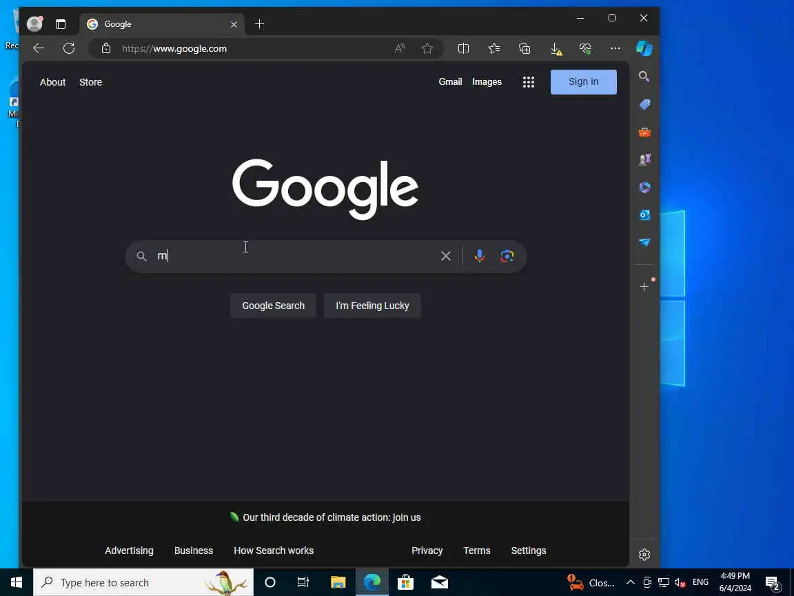Open the Edge icon in the taskbar

click(371, 582)
